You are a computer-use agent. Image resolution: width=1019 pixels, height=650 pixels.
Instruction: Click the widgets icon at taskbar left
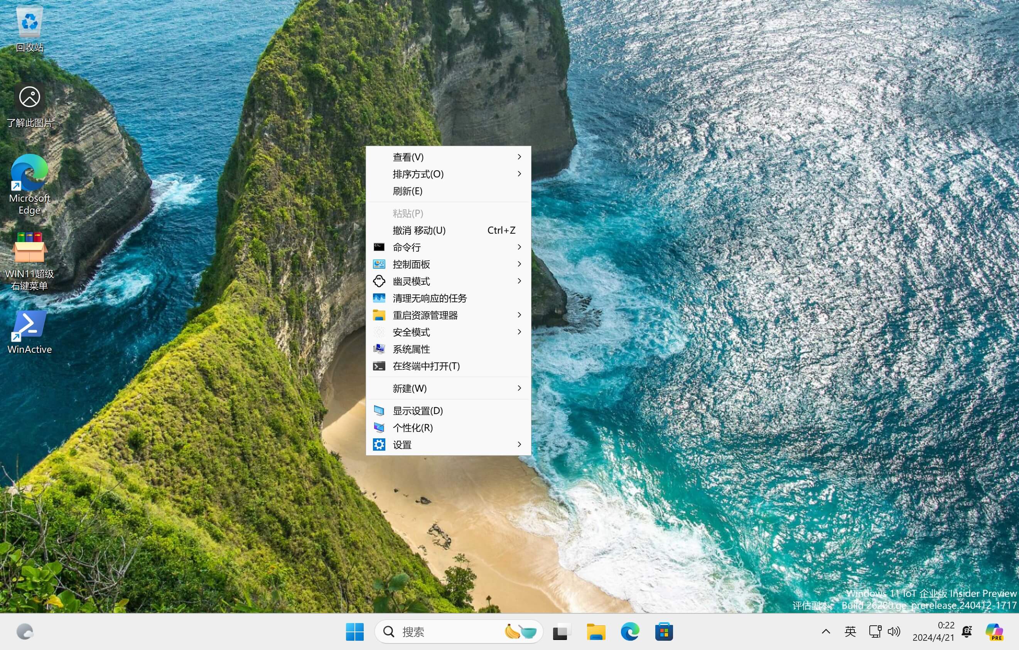(25, 632)
